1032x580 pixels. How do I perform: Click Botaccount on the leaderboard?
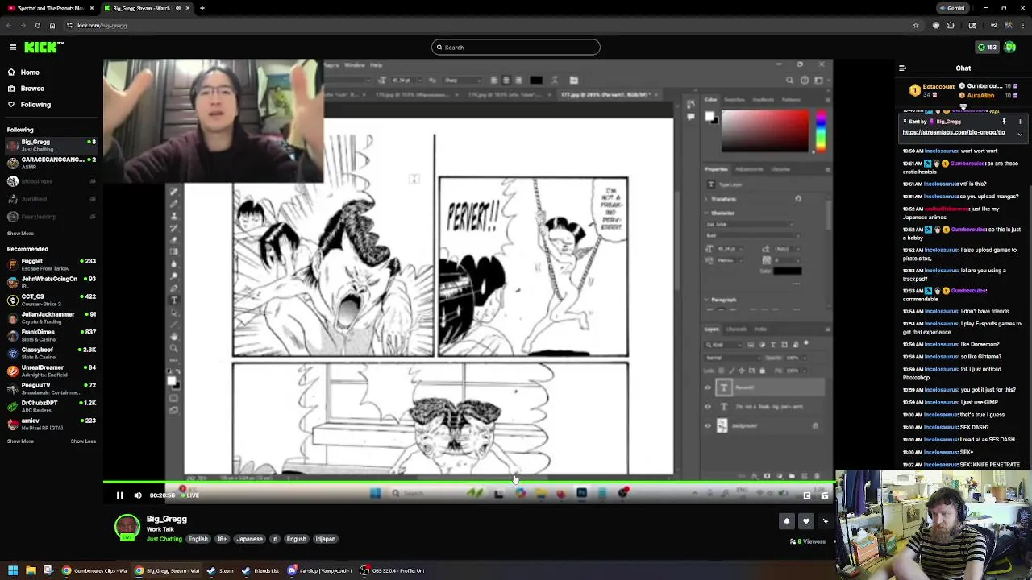(938, 86)
